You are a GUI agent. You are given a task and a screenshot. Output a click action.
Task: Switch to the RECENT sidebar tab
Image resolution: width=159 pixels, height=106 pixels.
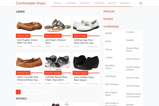[x=108, y=19]
